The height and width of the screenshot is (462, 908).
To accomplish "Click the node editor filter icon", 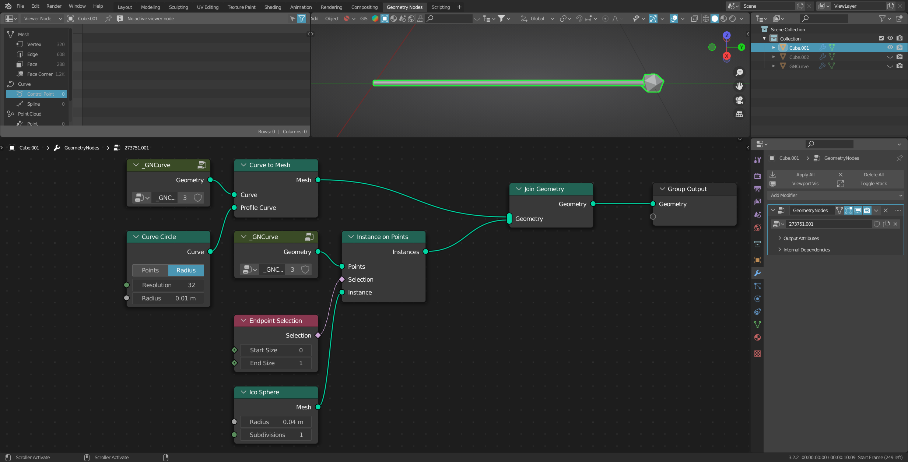I will 302,18.
